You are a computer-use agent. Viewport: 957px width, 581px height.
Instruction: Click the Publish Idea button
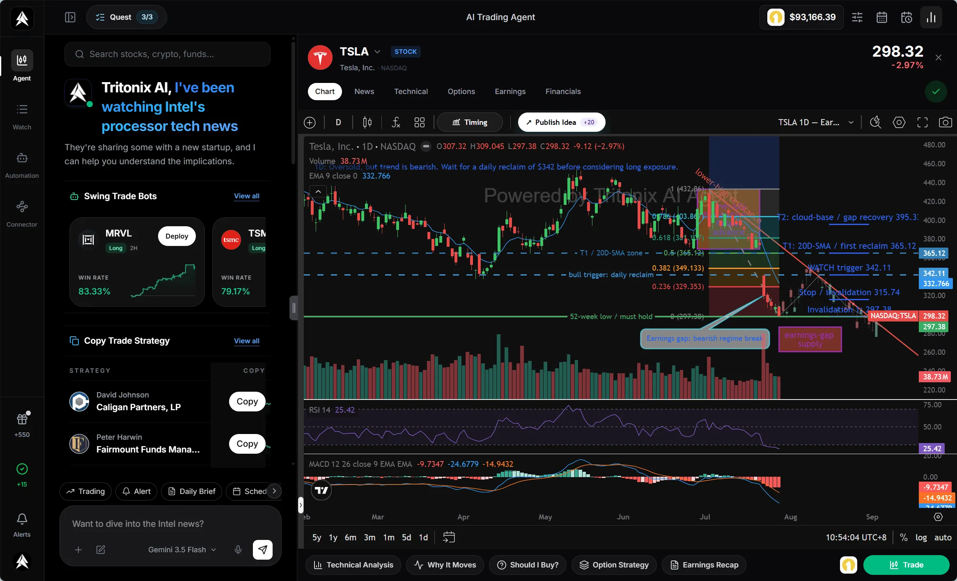(x=561, y=122)
